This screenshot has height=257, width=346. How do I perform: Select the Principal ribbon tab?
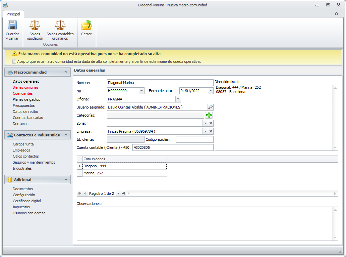tap(13, 14)
